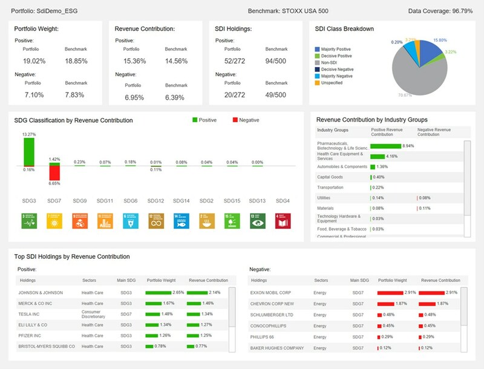Click the SDG13 Climate Action eye icon
484x369 pixels.
tap(258, 220)
